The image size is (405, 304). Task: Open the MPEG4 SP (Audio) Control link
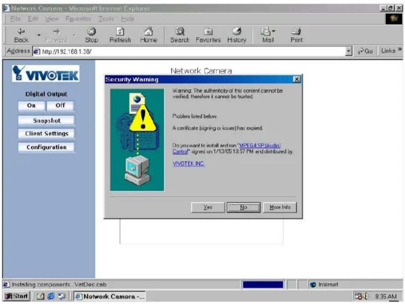[x=260, y=145]
